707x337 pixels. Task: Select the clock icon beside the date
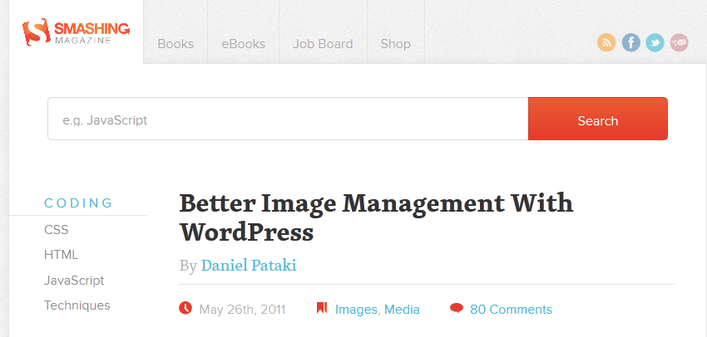coord(185,308)
